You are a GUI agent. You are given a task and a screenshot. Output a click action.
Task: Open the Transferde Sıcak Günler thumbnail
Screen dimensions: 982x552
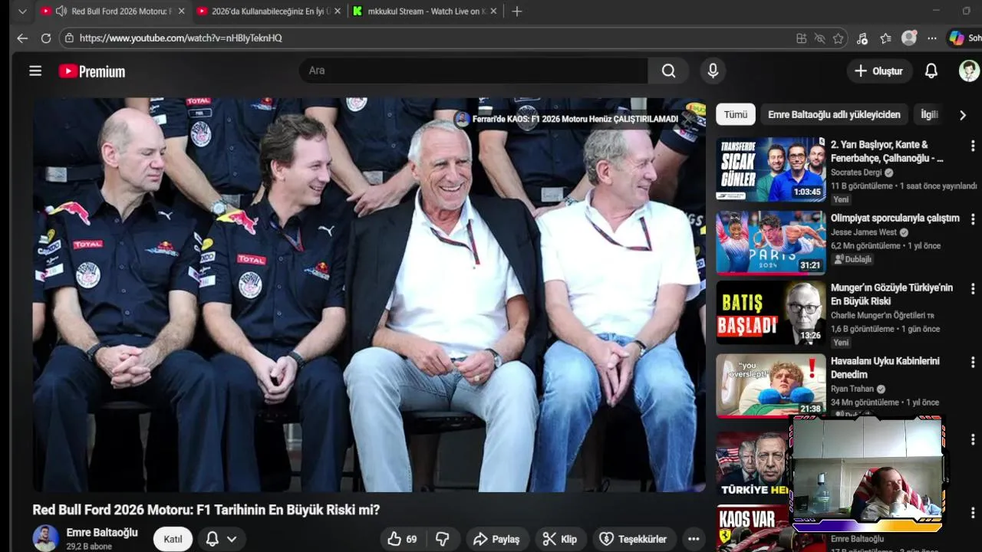tap(770, 169)
